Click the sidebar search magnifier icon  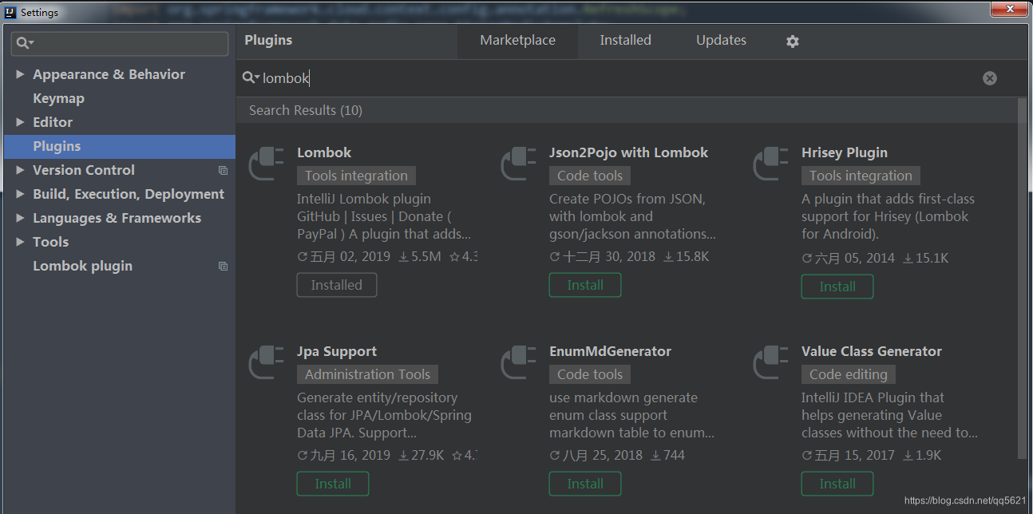pyautogui.click(x=25, y=44)
